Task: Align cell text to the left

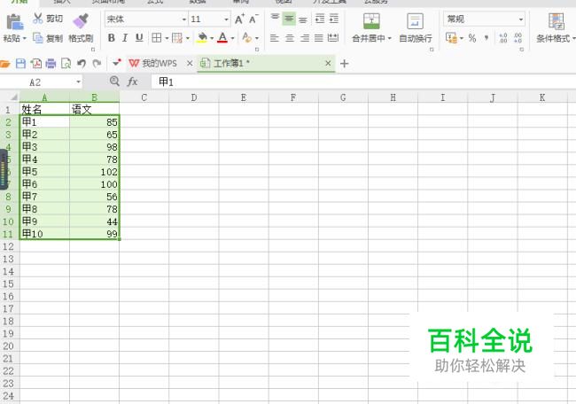Action: pos(275,38)
